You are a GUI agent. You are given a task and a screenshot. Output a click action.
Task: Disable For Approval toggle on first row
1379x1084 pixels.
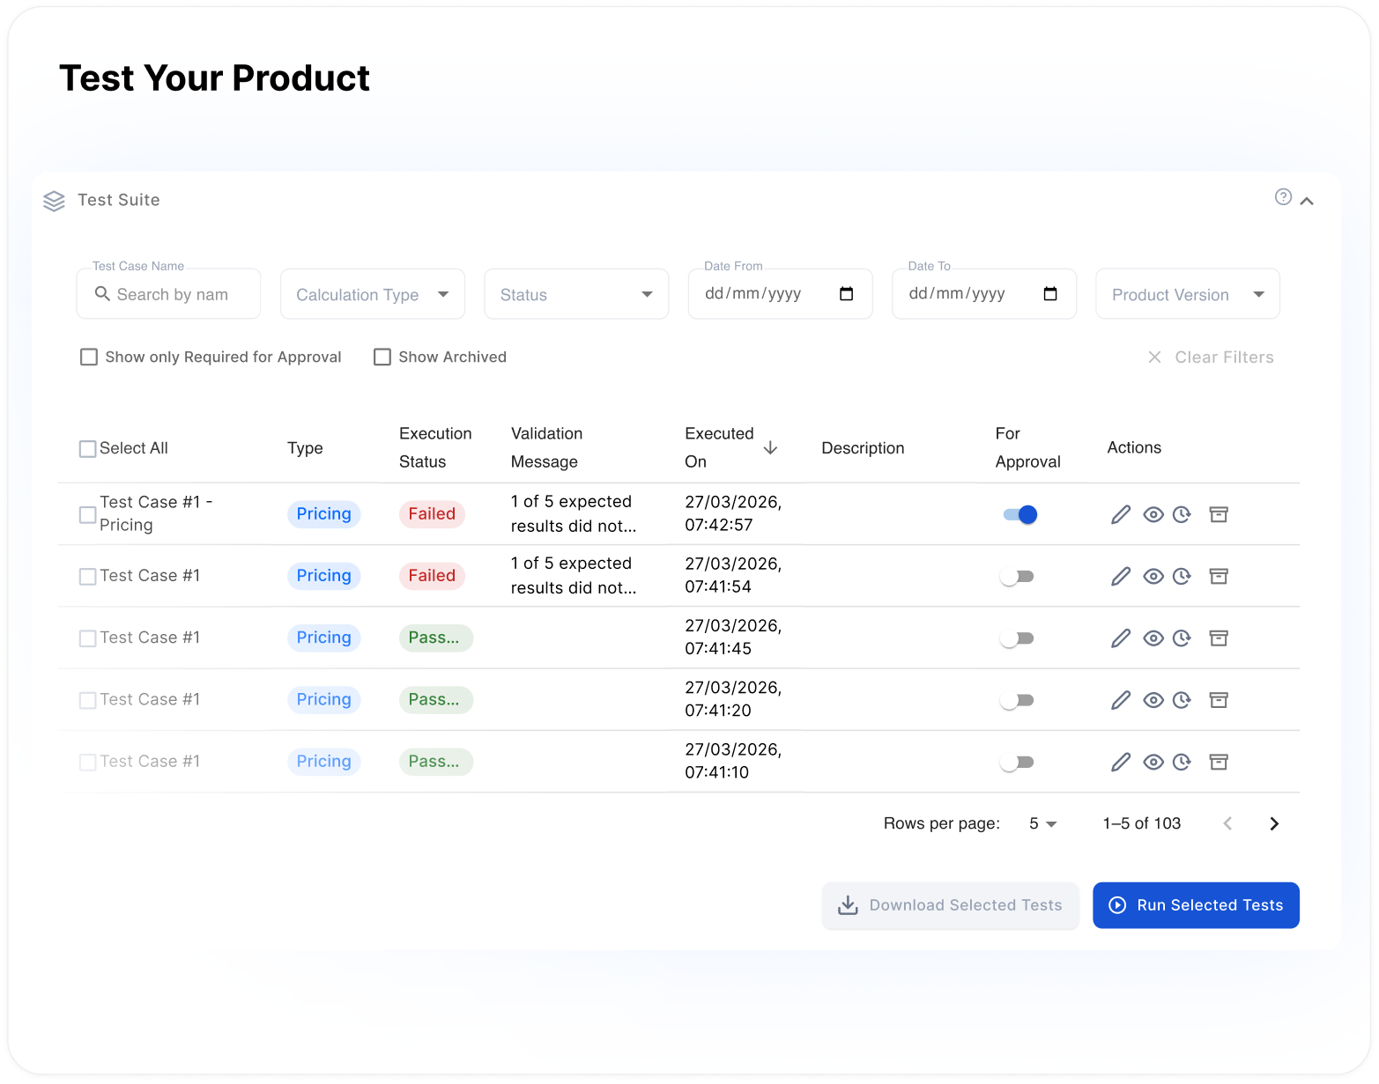(x=1019, y=514)
